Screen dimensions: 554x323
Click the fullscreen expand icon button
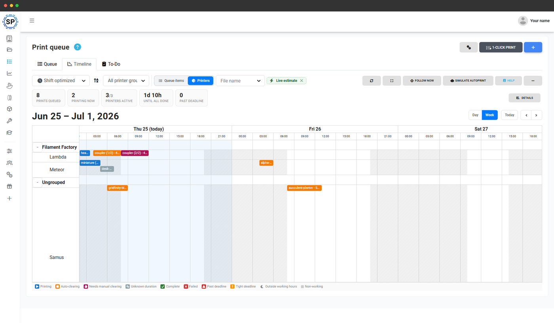(392, 81)
